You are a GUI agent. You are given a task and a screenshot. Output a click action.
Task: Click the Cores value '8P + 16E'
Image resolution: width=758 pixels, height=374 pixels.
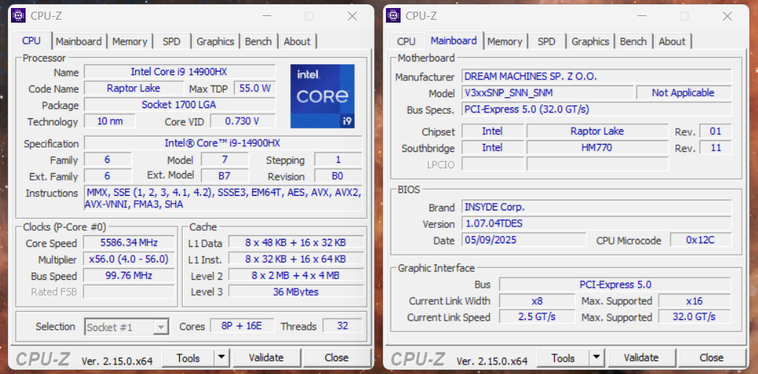242,326
